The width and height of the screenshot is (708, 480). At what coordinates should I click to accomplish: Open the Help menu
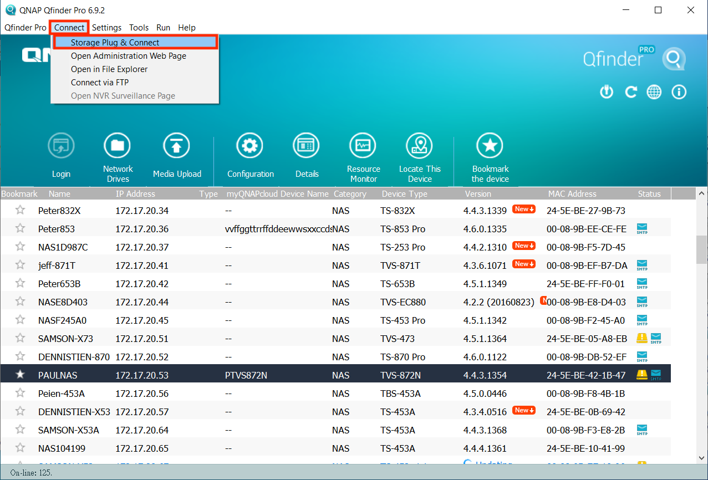187,27
